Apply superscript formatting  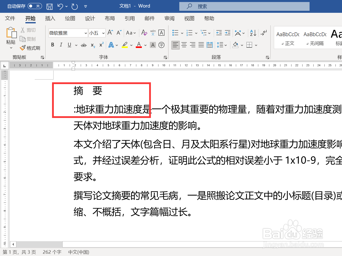(x=101, y=45)
